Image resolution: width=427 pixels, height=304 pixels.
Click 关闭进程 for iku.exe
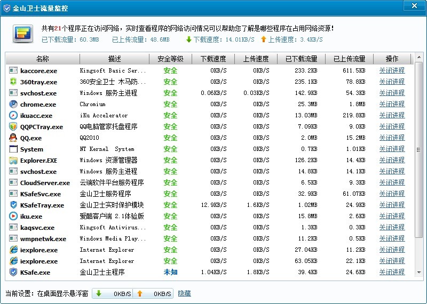click(392, 216)
